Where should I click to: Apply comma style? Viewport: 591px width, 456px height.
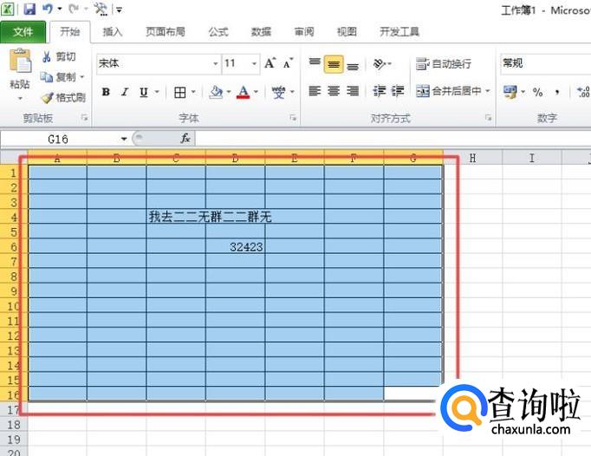tap(557, 92)
